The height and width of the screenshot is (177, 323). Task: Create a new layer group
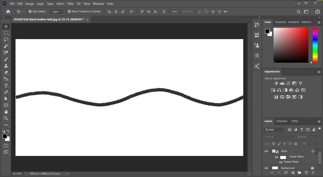click(x=300, y=173)
